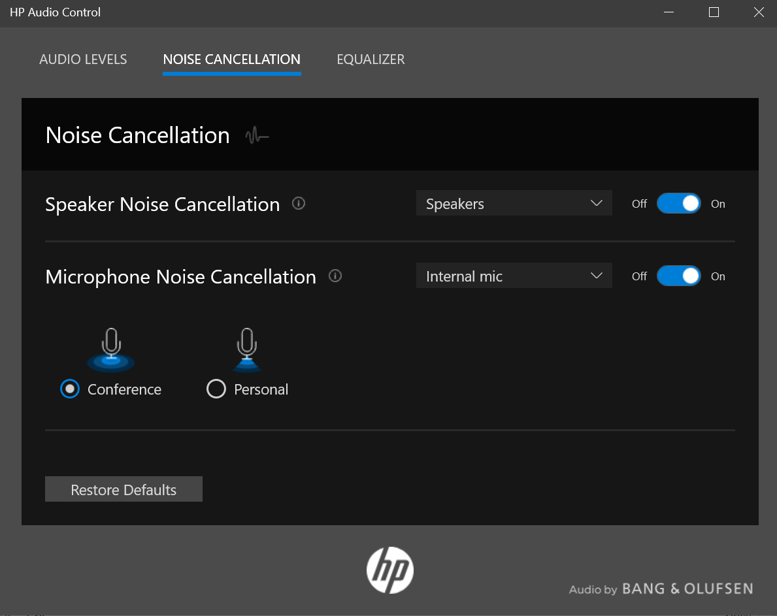Screen dimensions: 777x616
Task: Open the Speakers device dropdown
Action: 514,204
